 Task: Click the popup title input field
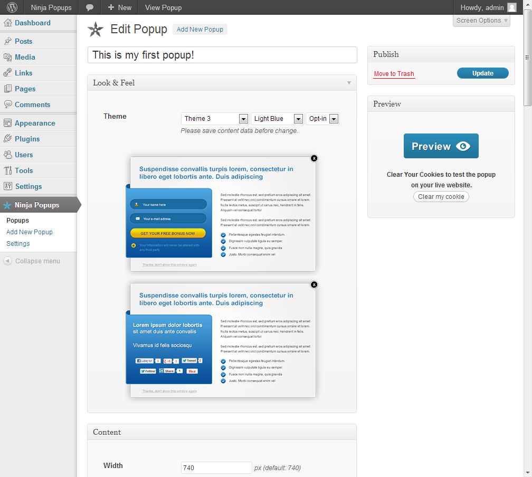(222, 55)
